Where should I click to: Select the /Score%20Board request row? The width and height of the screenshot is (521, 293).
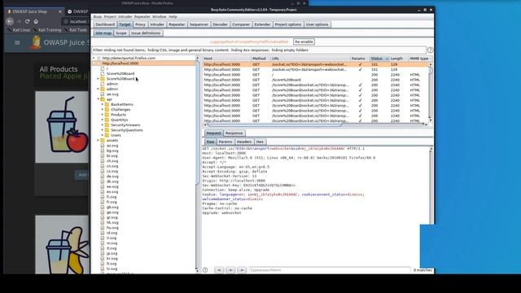(316, 80)
